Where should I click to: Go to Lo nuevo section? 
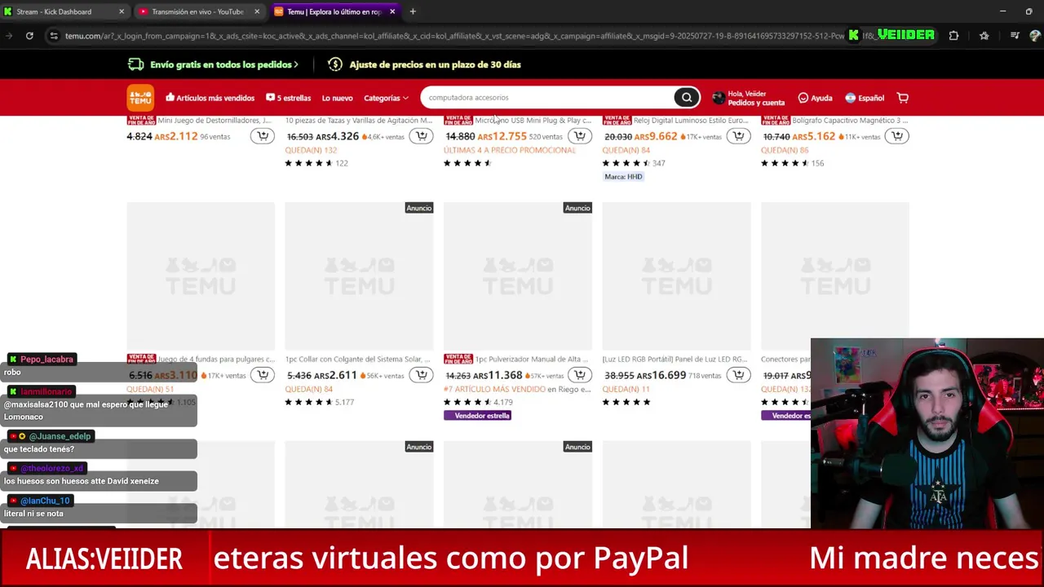[x=337, y=98]
